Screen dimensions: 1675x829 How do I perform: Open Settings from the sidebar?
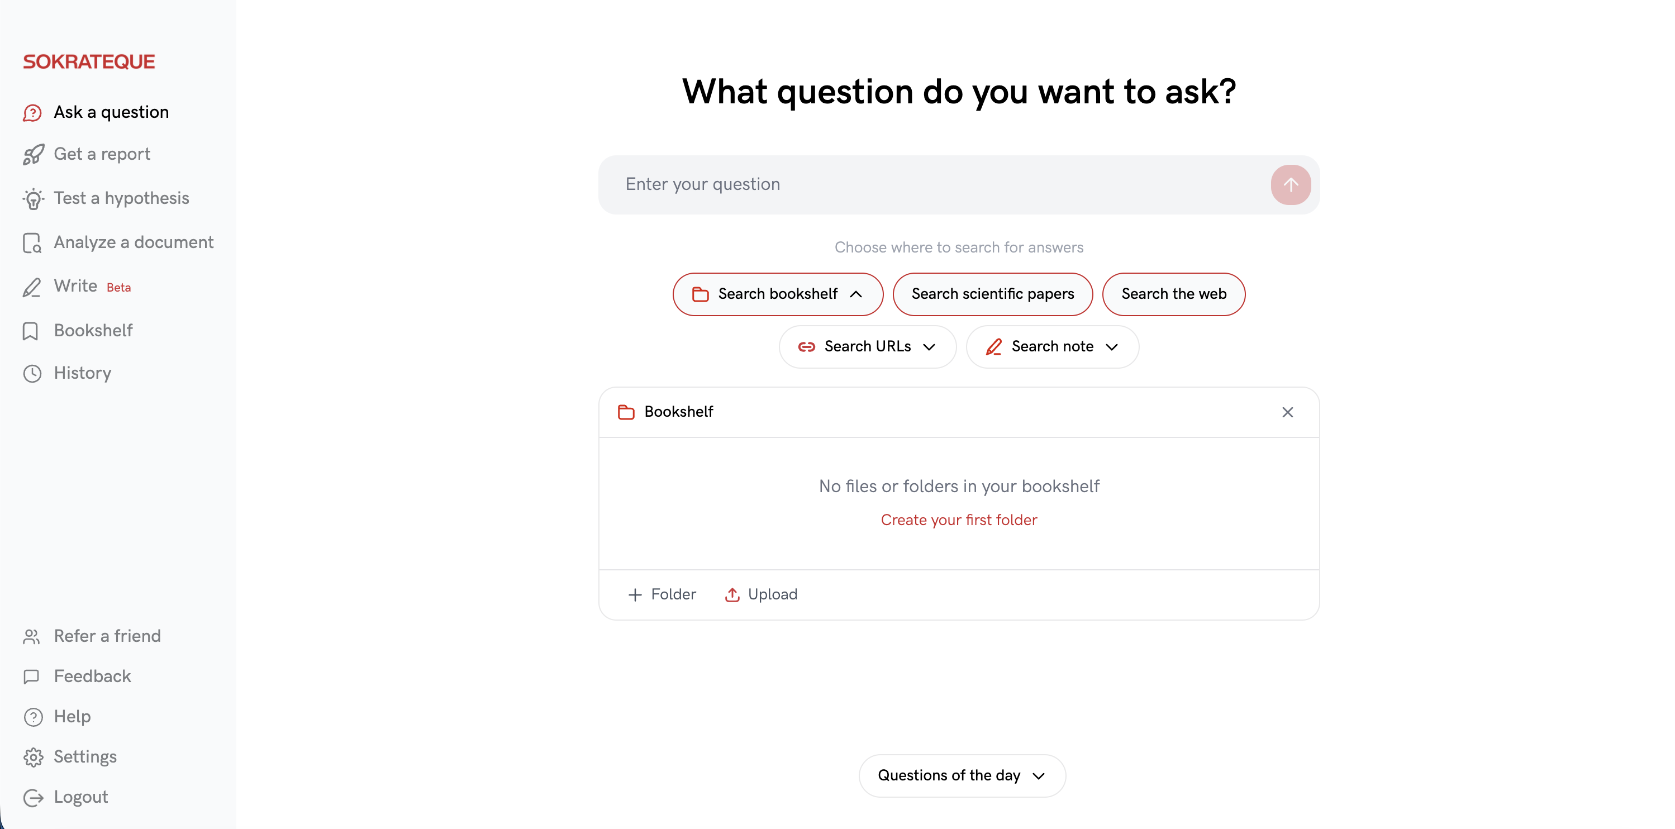[85, 756]
